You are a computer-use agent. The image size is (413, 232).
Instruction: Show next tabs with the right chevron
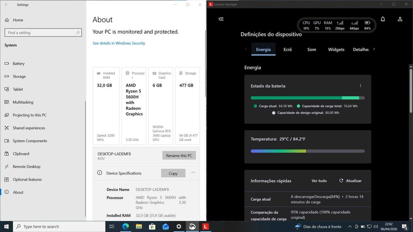point(374,49)
